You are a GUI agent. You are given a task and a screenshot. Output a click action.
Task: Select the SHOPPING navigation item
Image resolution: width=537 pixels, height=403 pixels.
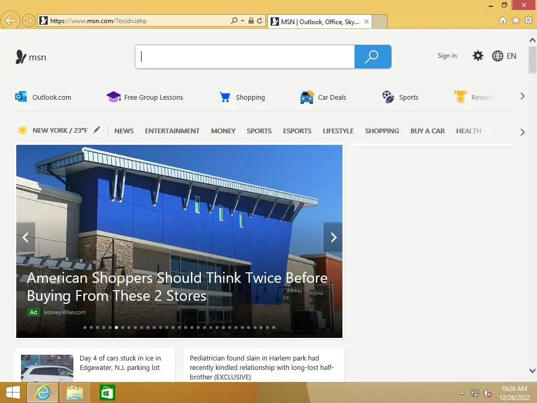tap(382, 131)
